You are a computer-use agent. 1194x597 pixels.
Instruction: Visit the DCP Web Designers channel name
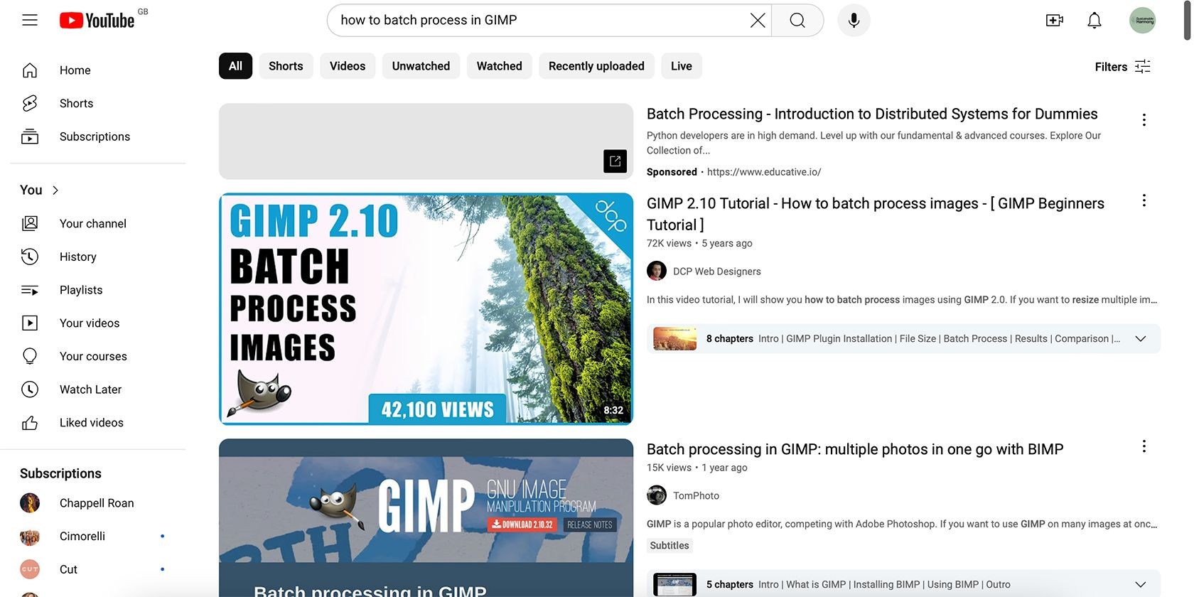716,271
